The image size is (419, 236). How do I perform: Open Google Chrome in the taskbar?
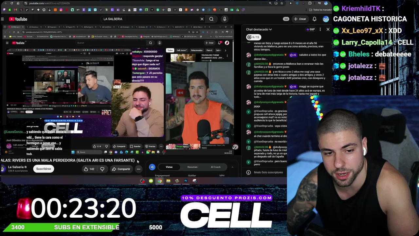(159, 181)
